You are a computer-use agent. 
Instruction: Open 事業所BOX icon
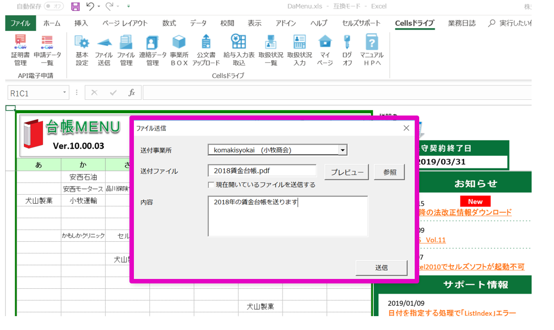pyautogui.click(x=179, y=51)
